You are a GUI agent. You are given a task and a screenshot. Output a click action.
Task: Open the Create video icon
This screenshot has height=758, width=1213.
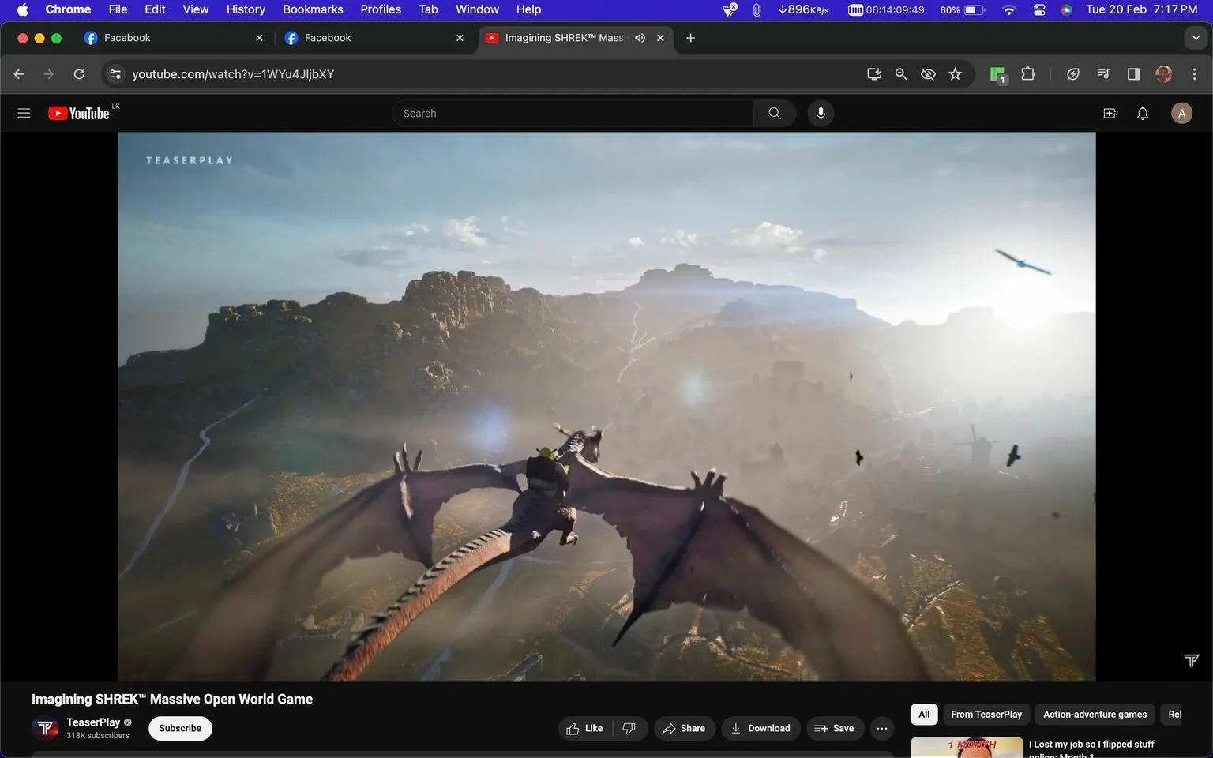coord(1110,113)
